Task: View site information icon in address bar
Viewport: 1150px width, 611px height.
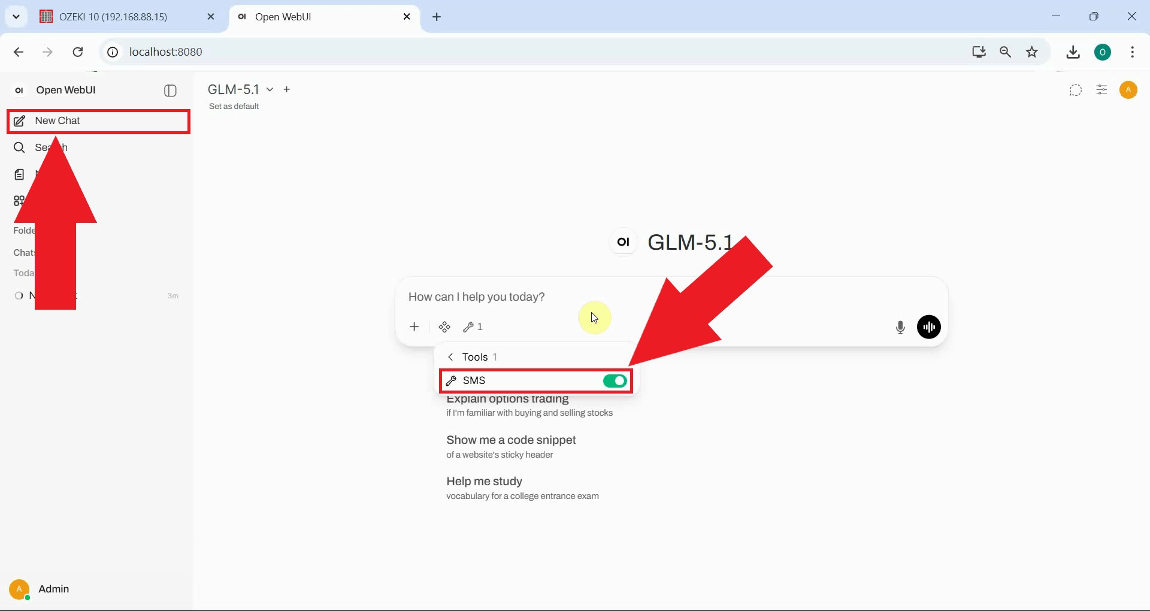Action: click(x=113, y=52)
